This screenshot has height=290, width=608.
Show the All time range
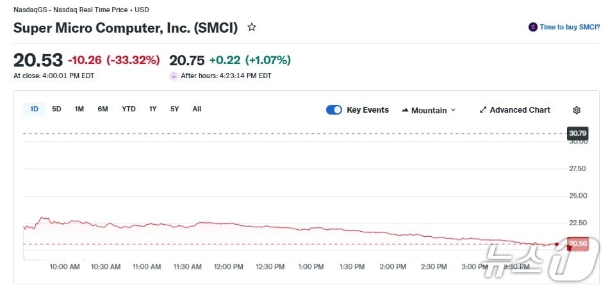point(197,109)
